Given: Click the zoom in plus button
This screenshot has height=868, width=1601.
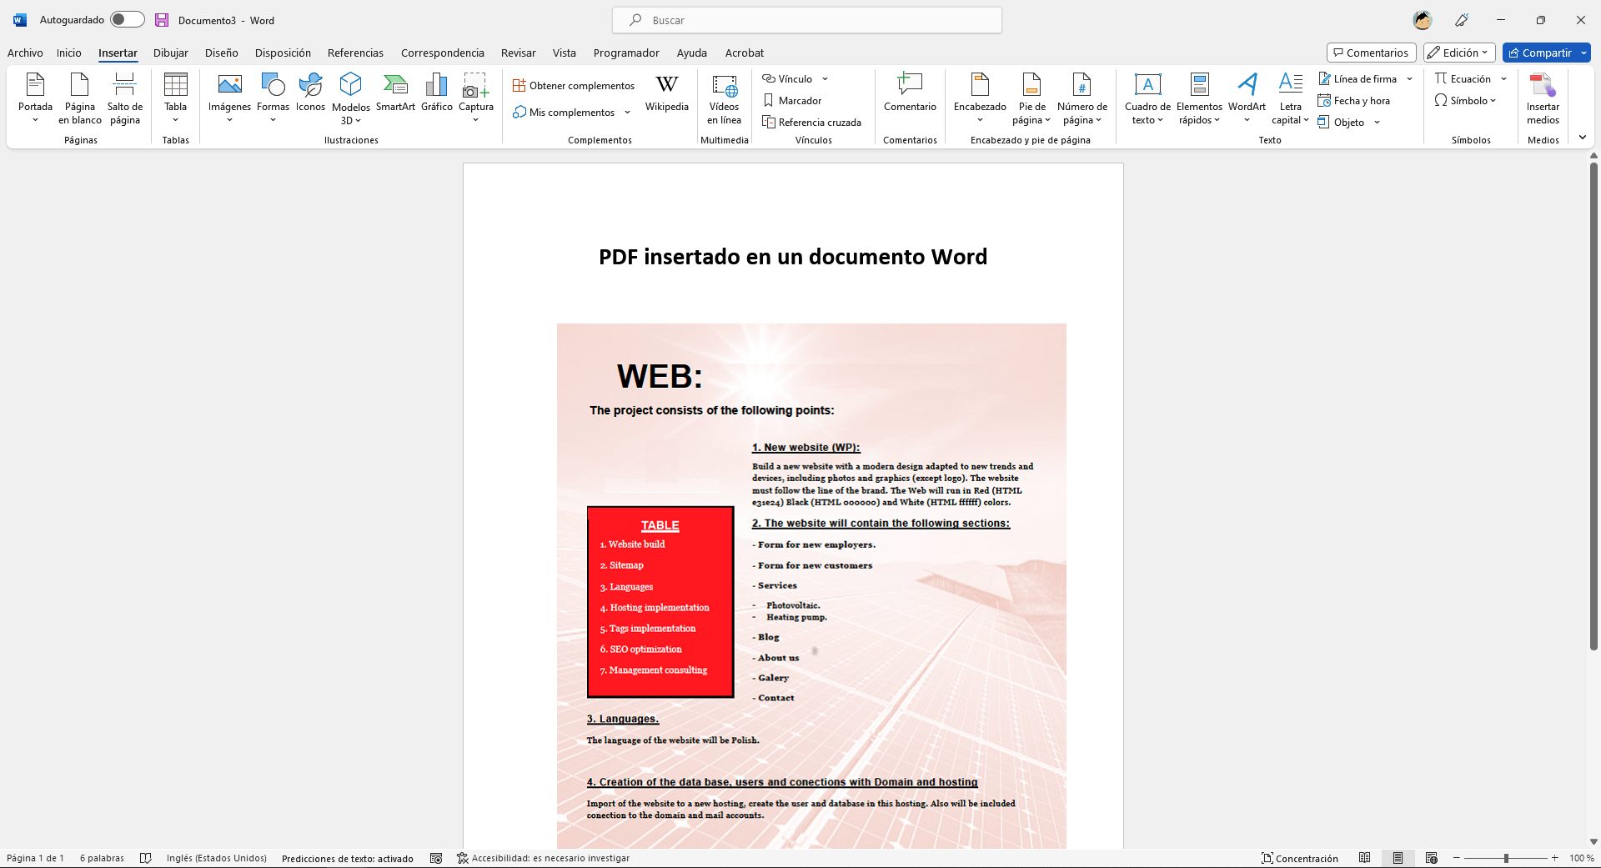Looking at the screenshot, I should click(1555, 858).
